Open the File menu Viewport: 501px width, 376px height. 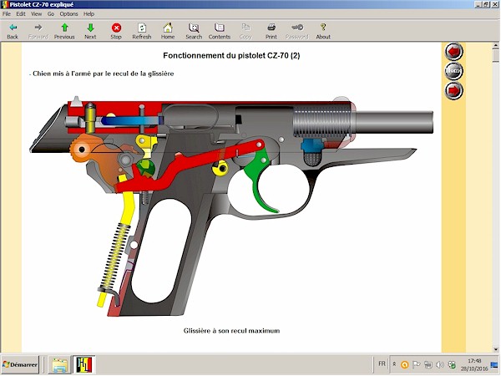(7, 13)
